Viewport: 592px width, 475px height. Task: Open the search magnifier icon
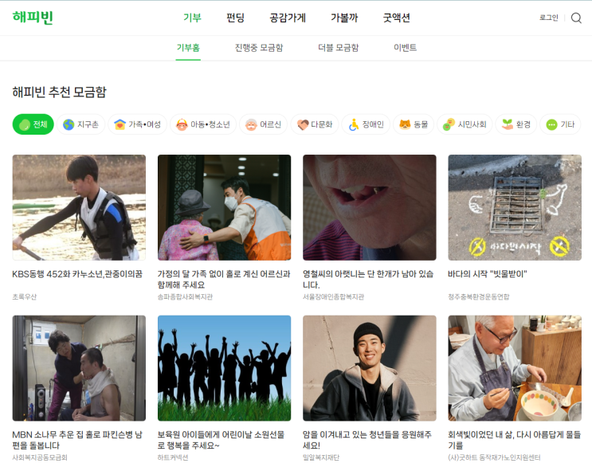576,18
